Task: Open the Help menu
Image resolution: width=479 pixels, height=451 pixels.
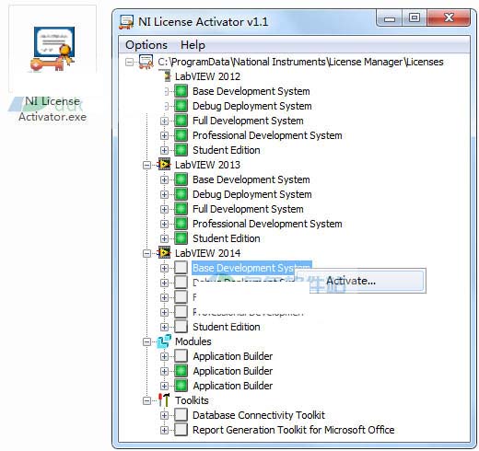Action: tap(193, 45)
